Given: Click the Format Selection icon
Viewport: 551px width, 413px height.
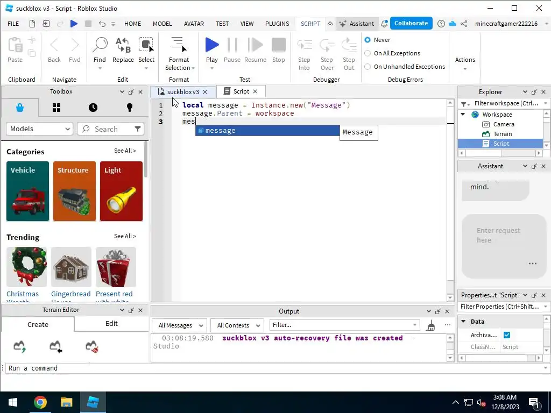Looking at the screenshot, I should point(179,45).
